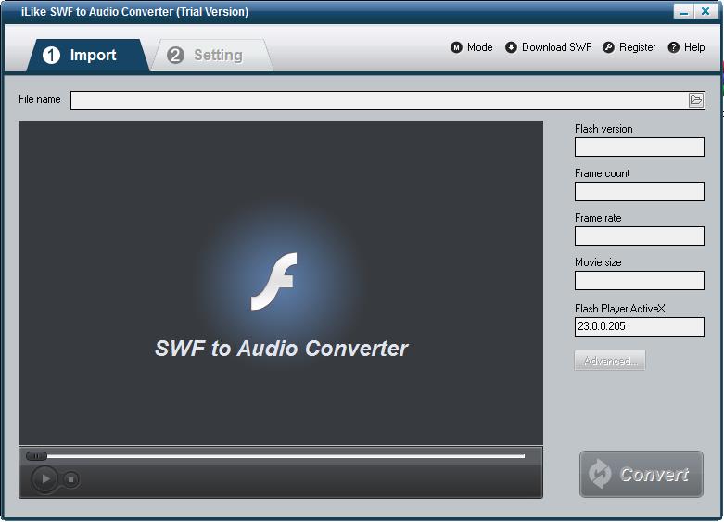Select the Movie size field
The image size is (724, 522).
click(639, 280)
